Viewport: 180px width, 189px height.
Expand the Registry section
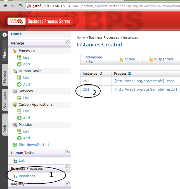click(x=67, y=183)
